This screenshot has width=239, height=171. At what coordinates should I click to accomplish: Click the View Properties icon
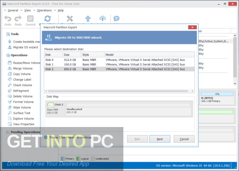[x=10, y=124]
